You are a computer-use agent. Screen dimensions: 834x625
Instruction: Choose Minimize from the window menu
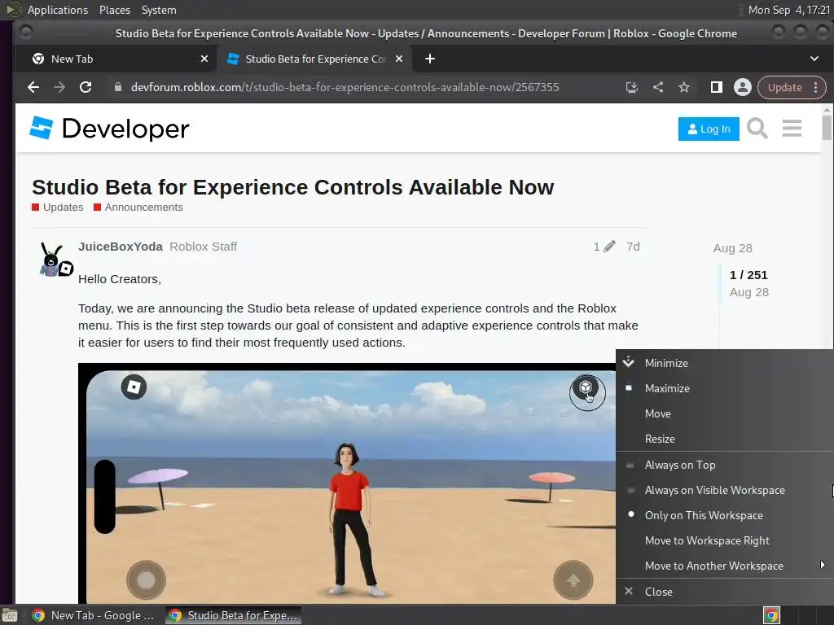point(724,363)
